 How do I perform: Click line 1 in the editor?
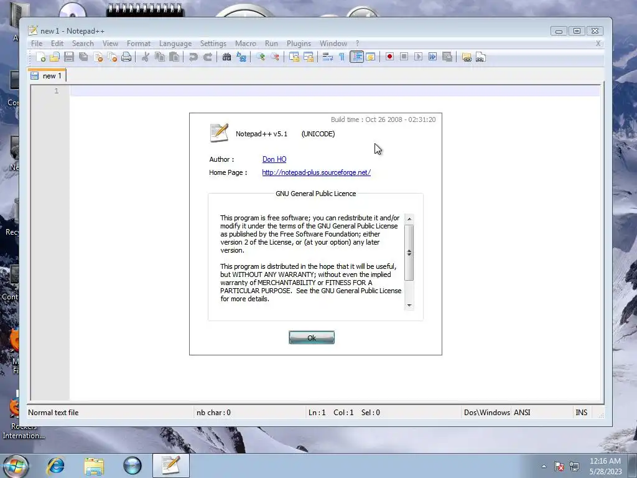coord(335,91)
